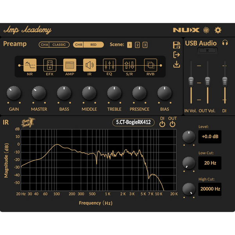Open the 5.CT-BogieRK412 IR selector
The width and height of the screenshot is (235, 235).
coord(134,122)
